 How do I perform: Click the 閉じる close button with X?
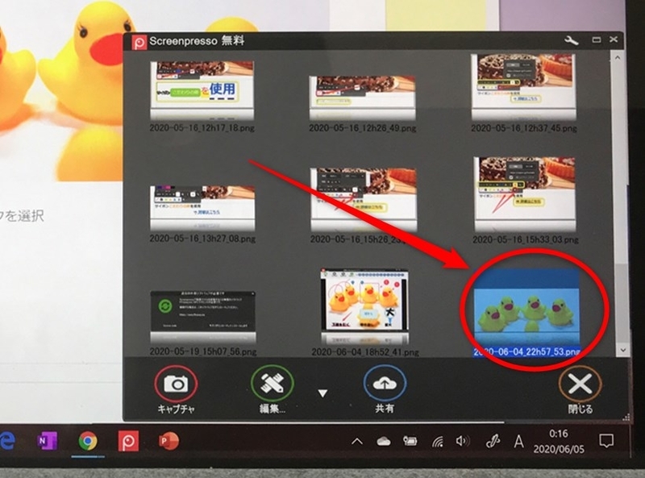(x=580, y=384)
